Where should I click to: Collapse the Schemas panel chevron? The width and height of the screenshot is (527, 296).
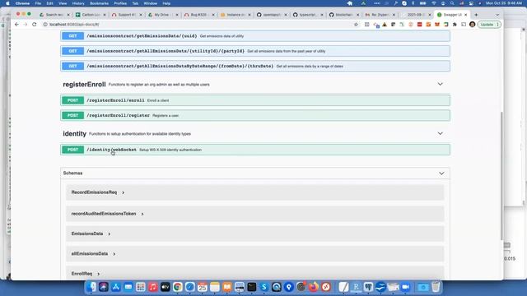pos(441,173)
